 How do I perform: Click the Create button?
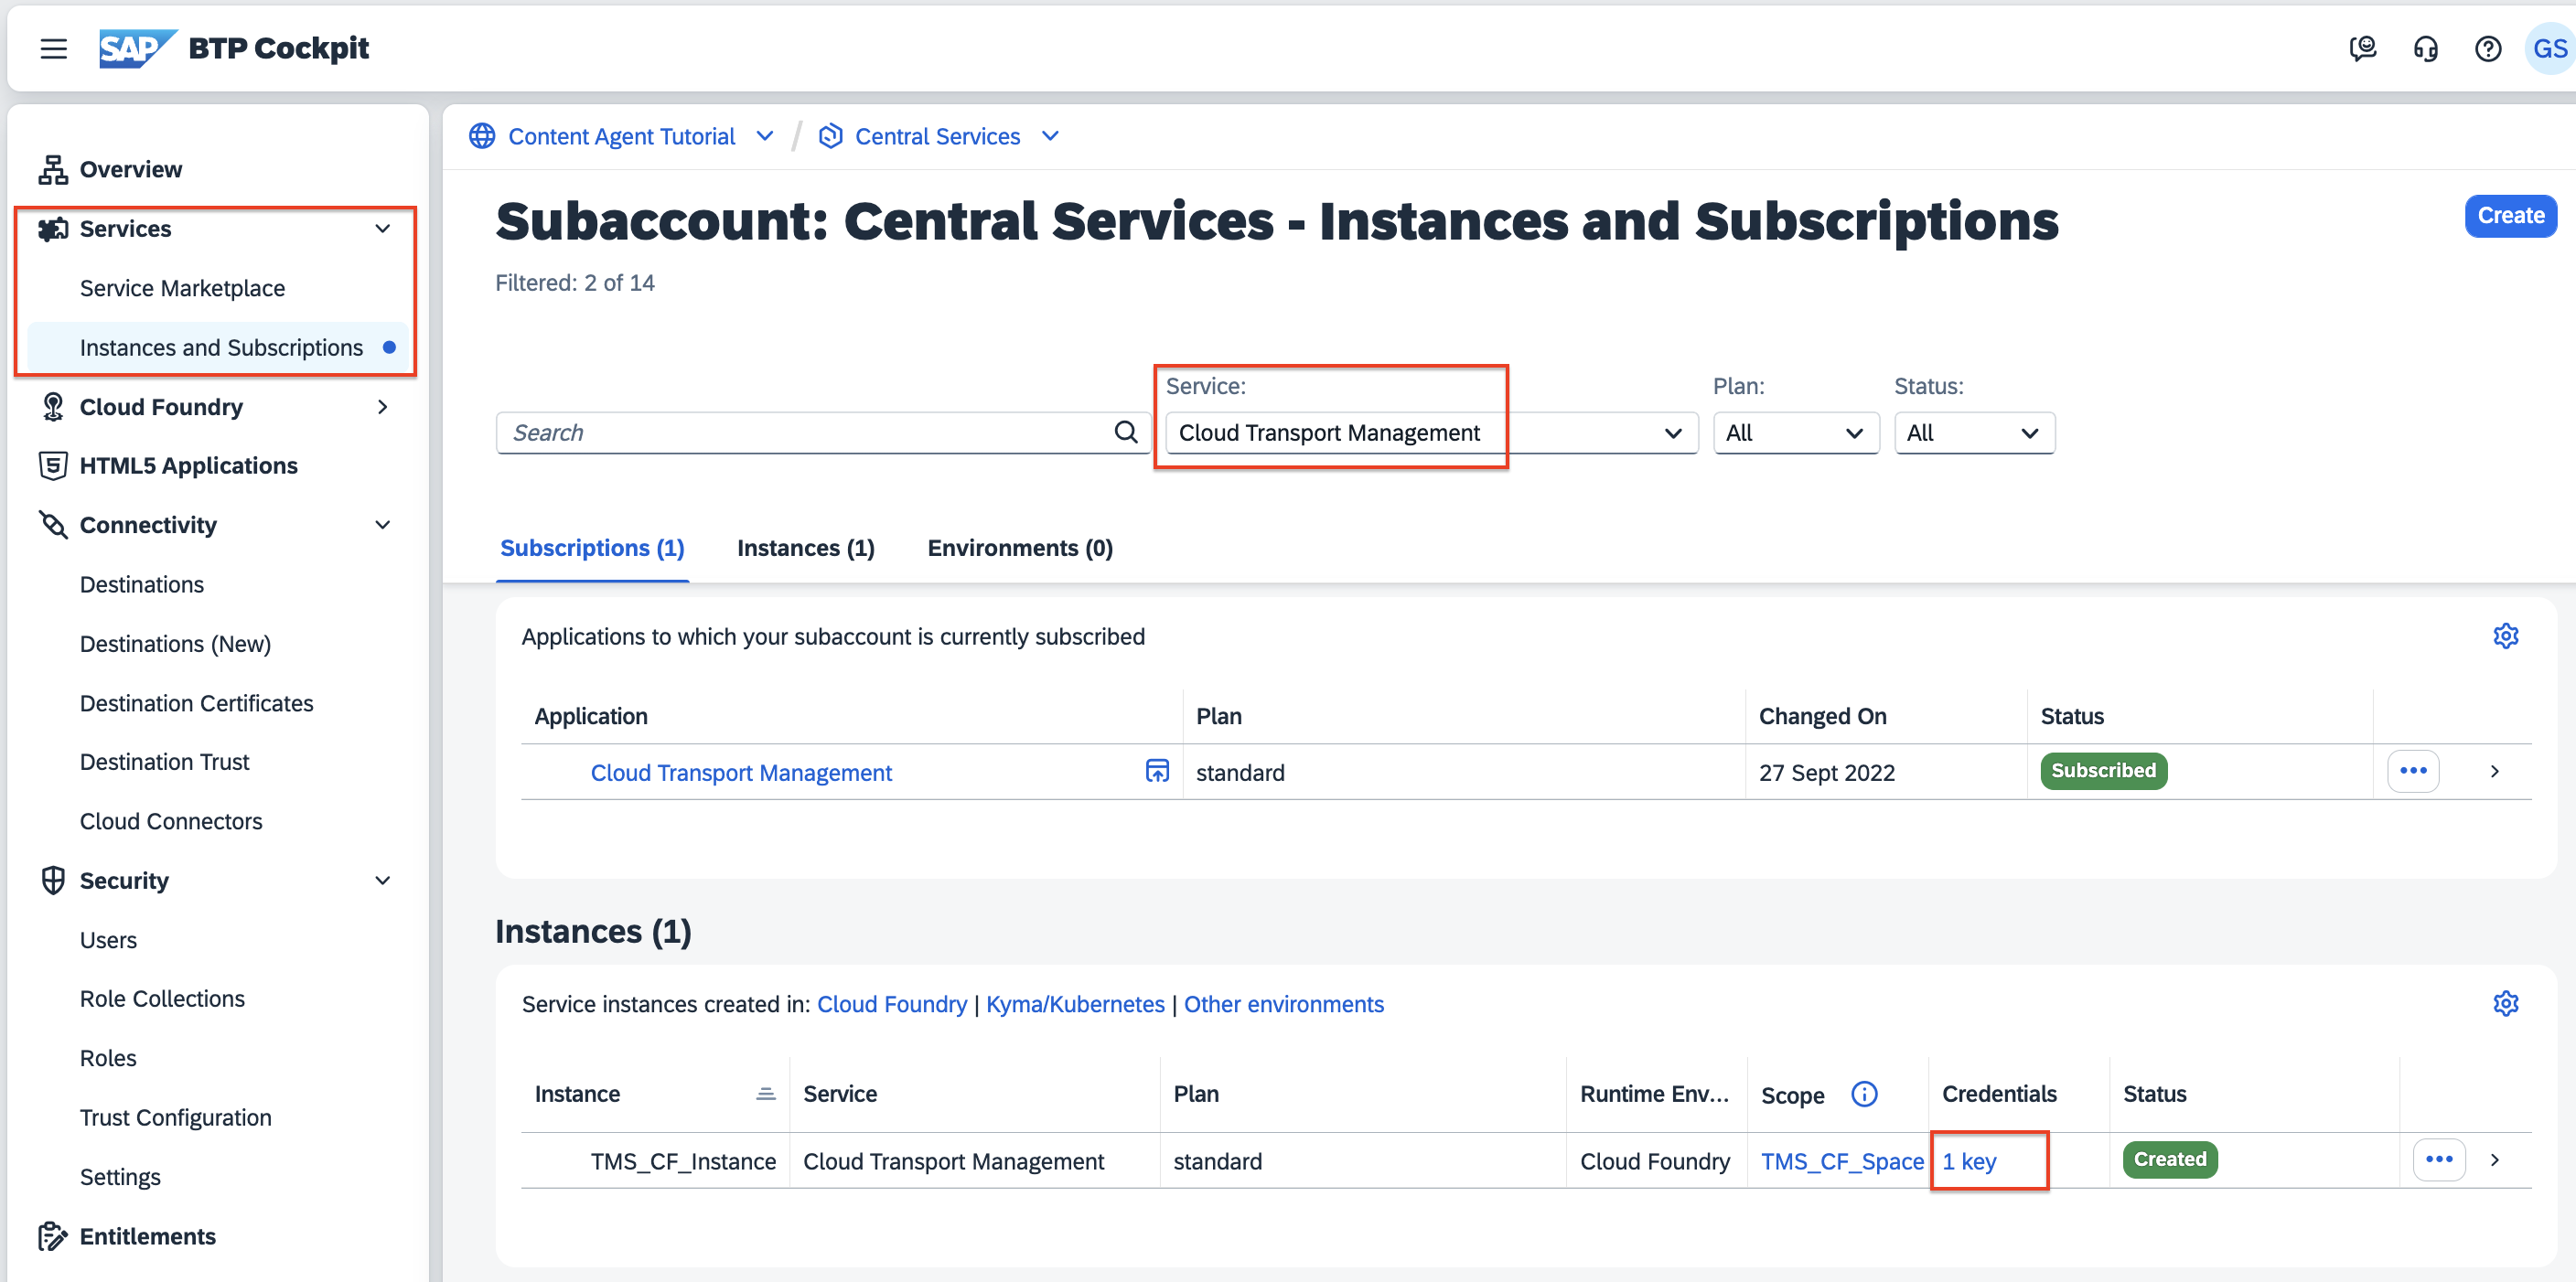click(2510, 216)
